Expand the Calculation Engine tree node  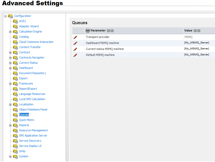click(x=10, y=32)
